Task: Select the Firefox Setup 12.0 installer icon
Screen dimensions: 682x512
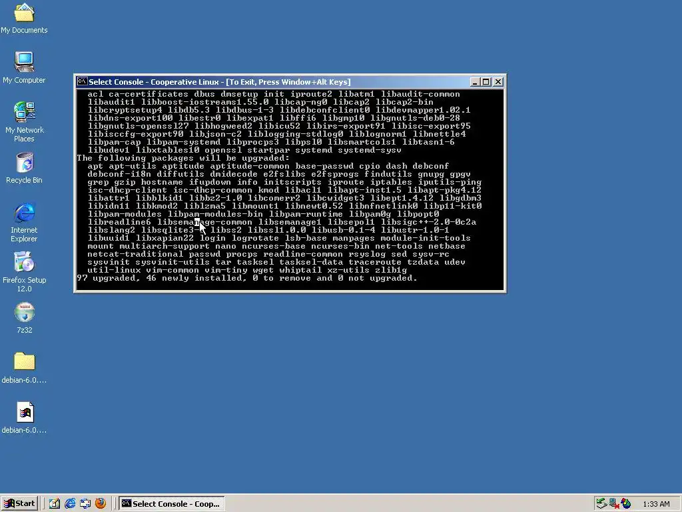Action: pyautogui.click(x=24, y=272)
